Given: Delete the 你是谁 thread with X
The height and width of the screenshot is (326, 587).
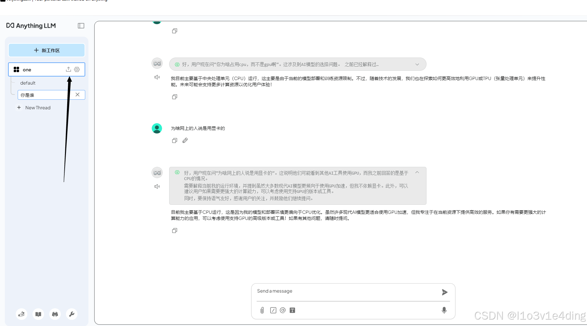Looking at the screenshot, I should 78,95.
